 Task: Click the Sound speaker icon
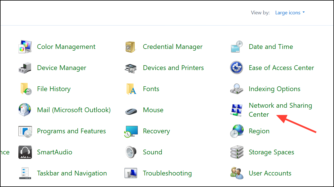point(131,152)
